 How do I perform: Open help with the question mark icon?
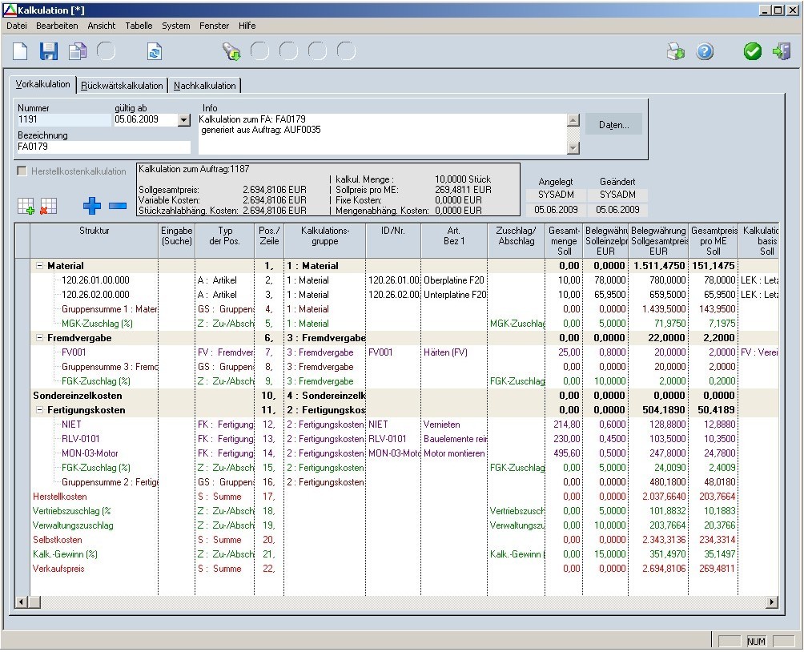pos(705,52)
